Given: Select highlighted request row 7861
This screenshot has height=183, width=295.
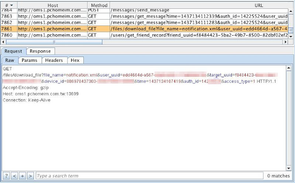Looking at the screenshot, I should click(x=144, y=29).
